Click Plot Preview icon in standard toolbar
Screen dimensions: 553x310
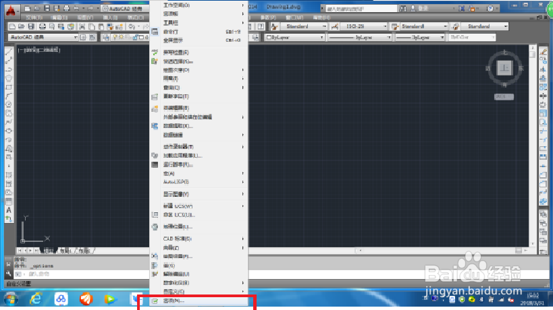(x=52, y=27)
